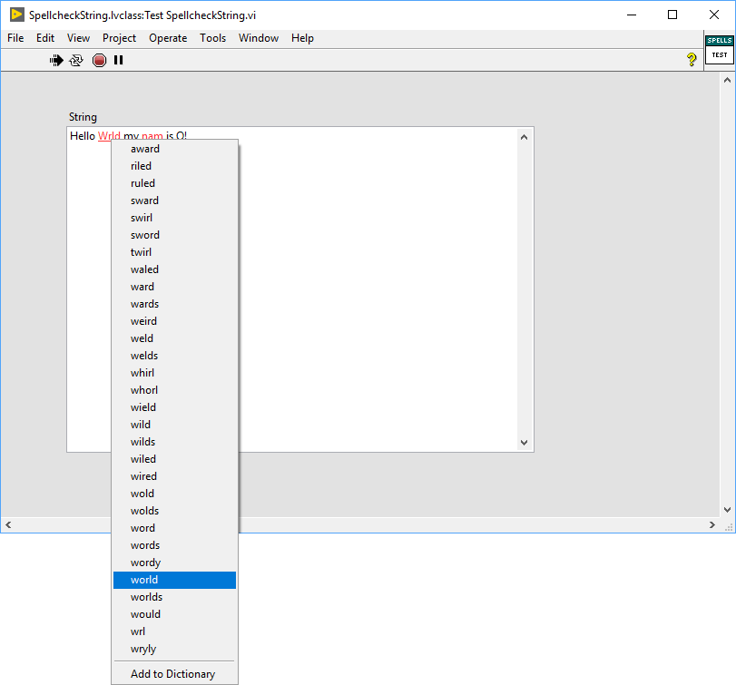The width and height of the screenshot is (736, 685).
Task: Click the LabVIEW title bar app icon
Action: click(16, 15)
